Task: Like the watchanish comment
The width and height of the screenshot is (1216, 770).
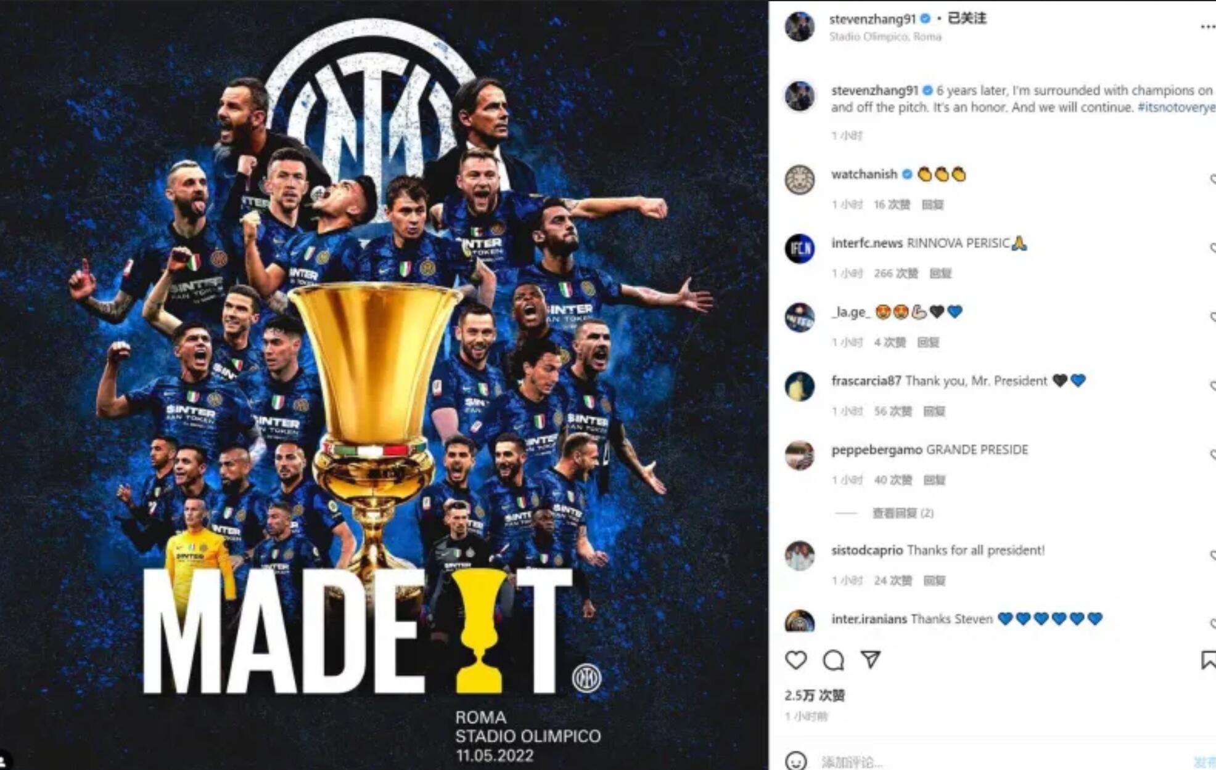Action: (x=1212, y=179)
